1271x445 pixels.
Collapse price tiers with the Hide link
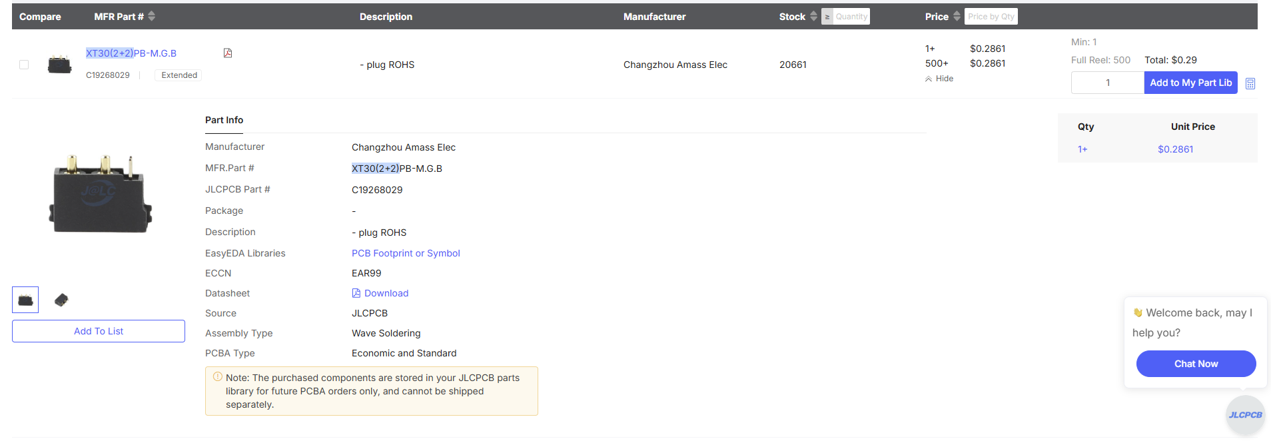click(x=939, y=79)
